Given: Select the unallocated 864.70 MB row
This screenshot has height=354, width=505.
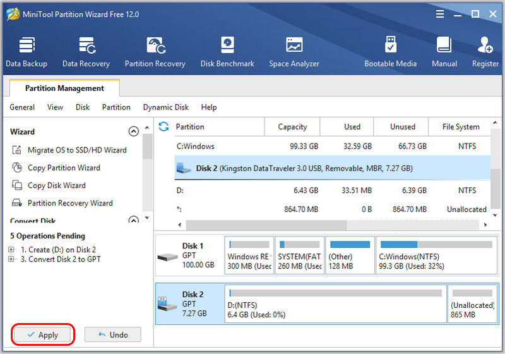Looking at the screenshot, I should (x=333, y=209).
